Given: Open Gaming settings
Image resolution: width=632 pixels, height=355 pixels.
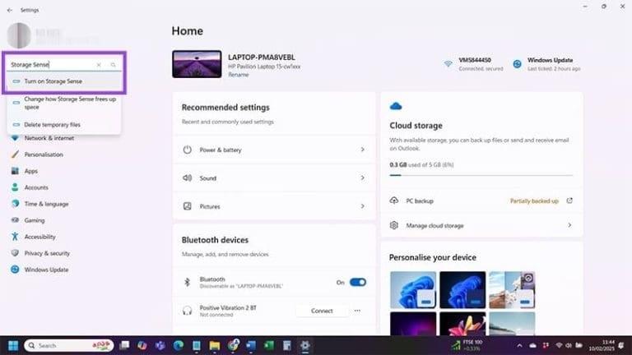Looking at the screenshot, I should click(35, 220).
